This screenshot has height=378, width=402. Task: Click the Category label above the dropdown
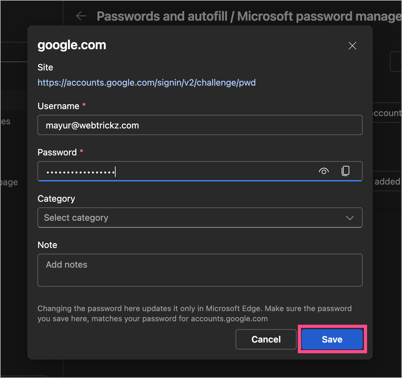click(56, 199)
